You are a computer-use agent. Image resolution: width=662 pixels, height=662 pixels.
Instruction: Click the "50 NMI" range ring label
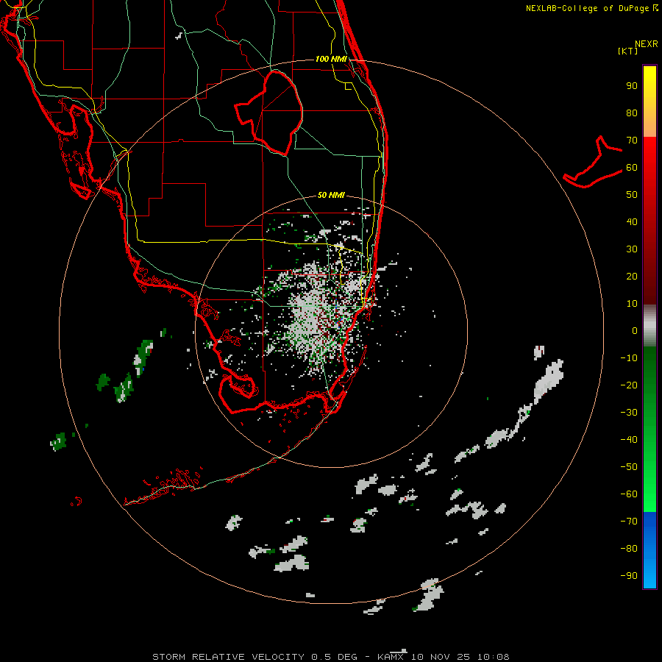click(331, 195)
